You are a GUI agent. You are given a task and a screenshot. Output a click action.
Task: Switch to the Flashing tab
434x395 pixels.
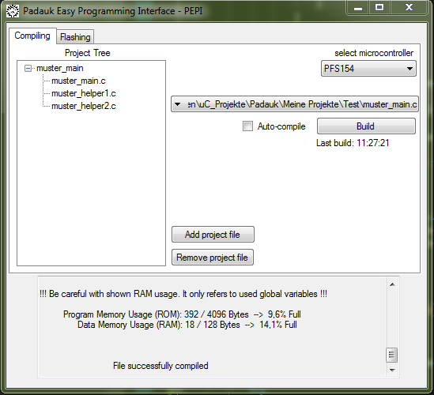(75, 37)
